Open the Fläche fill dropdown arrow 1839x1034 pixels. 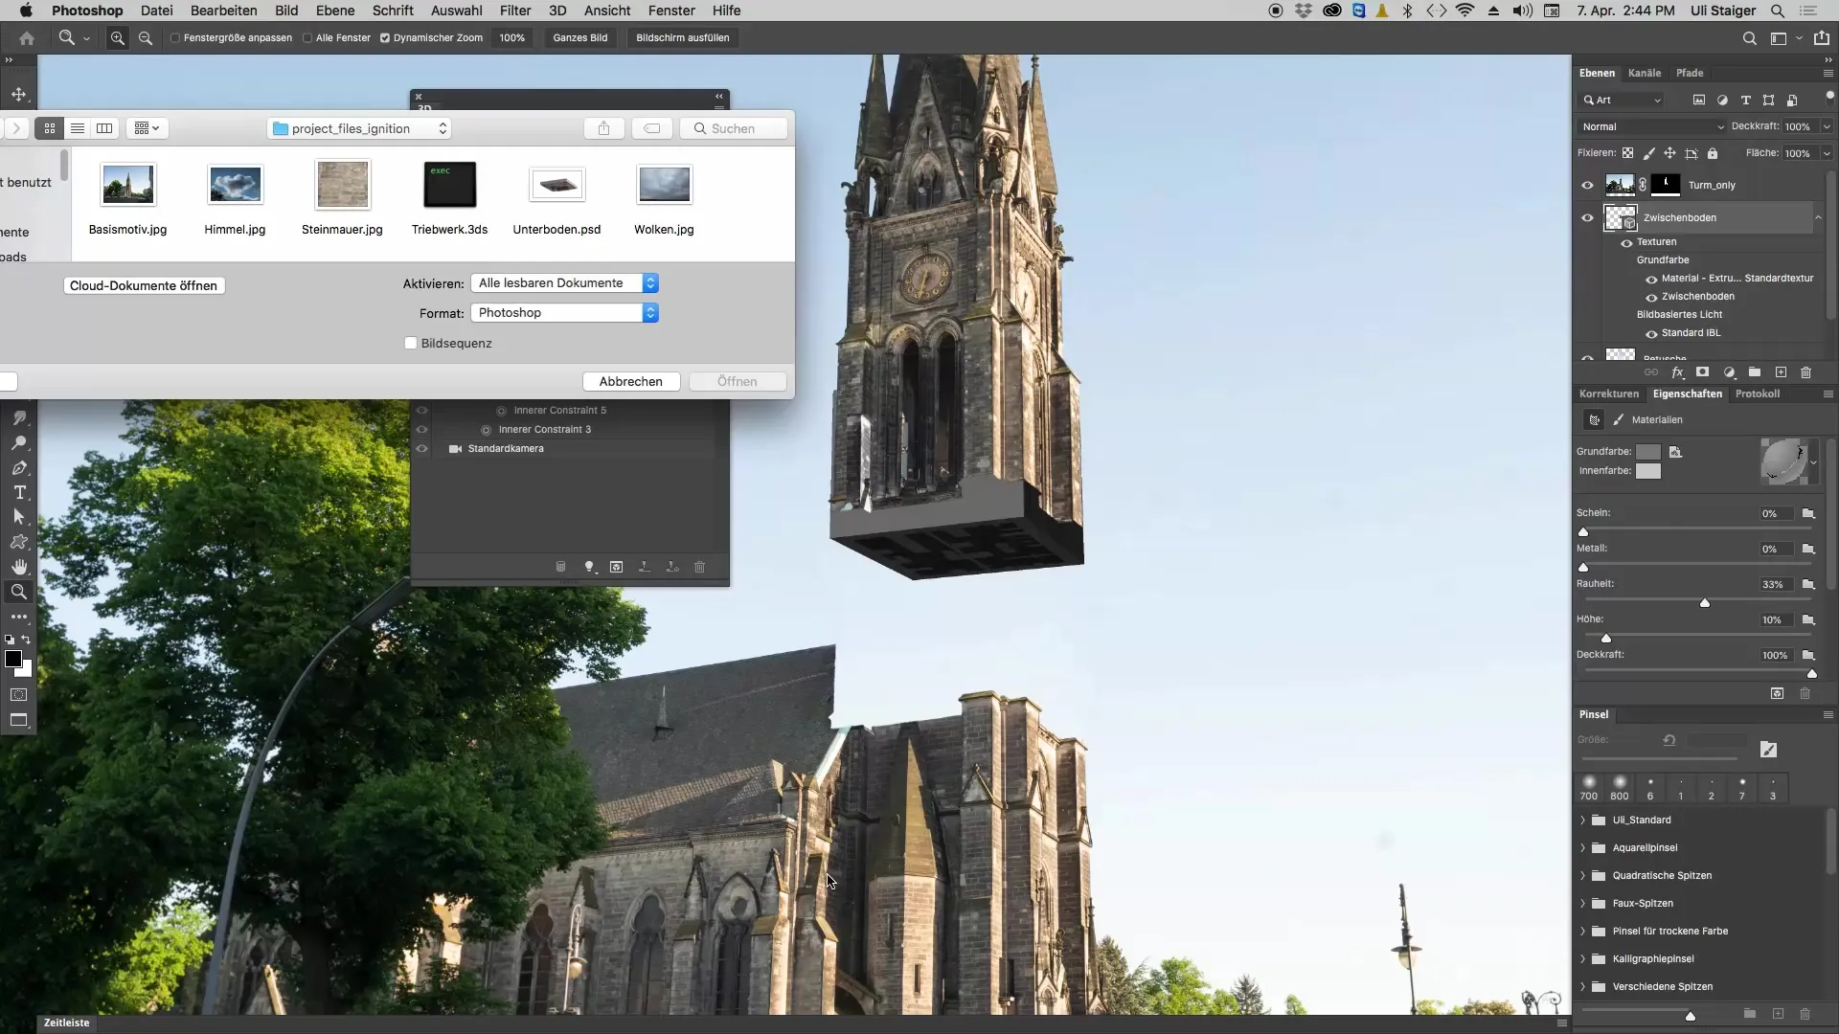tap(1827, 153)
